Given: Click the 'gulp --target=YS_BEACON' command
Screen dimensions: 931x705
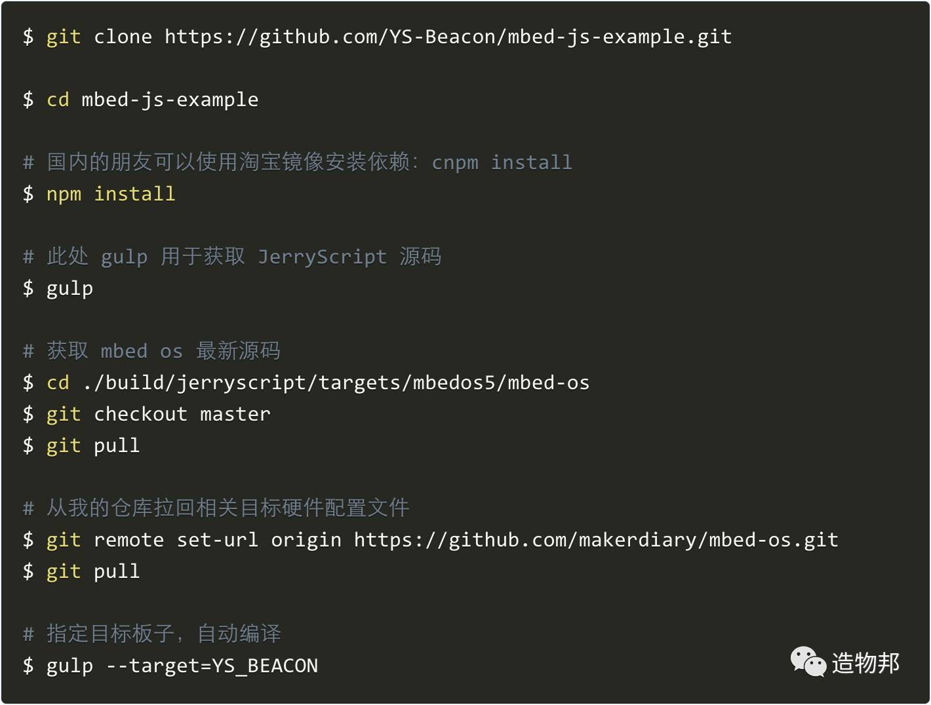Looking at the screenshot, I should 170,666.
